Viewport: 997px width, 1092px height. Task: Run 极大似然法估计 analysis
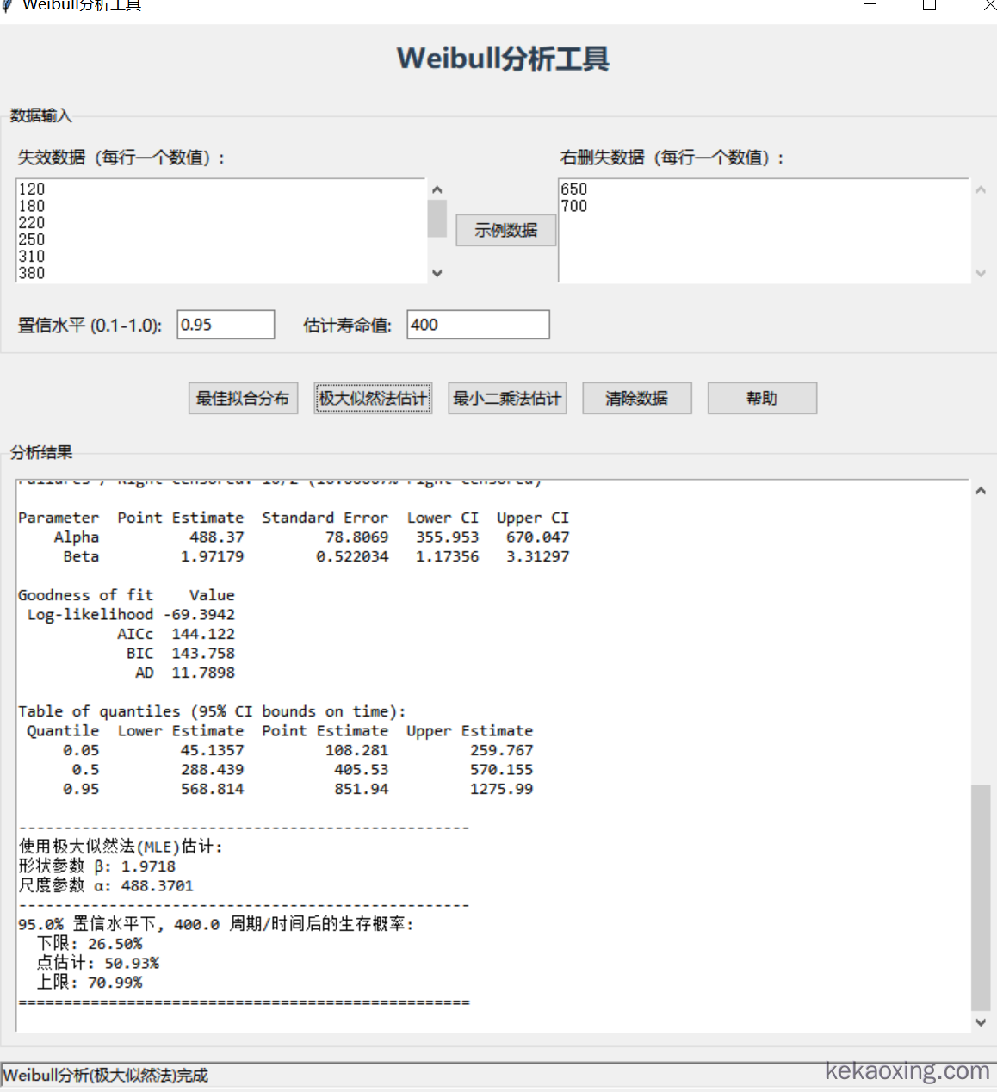click(373, 398)
